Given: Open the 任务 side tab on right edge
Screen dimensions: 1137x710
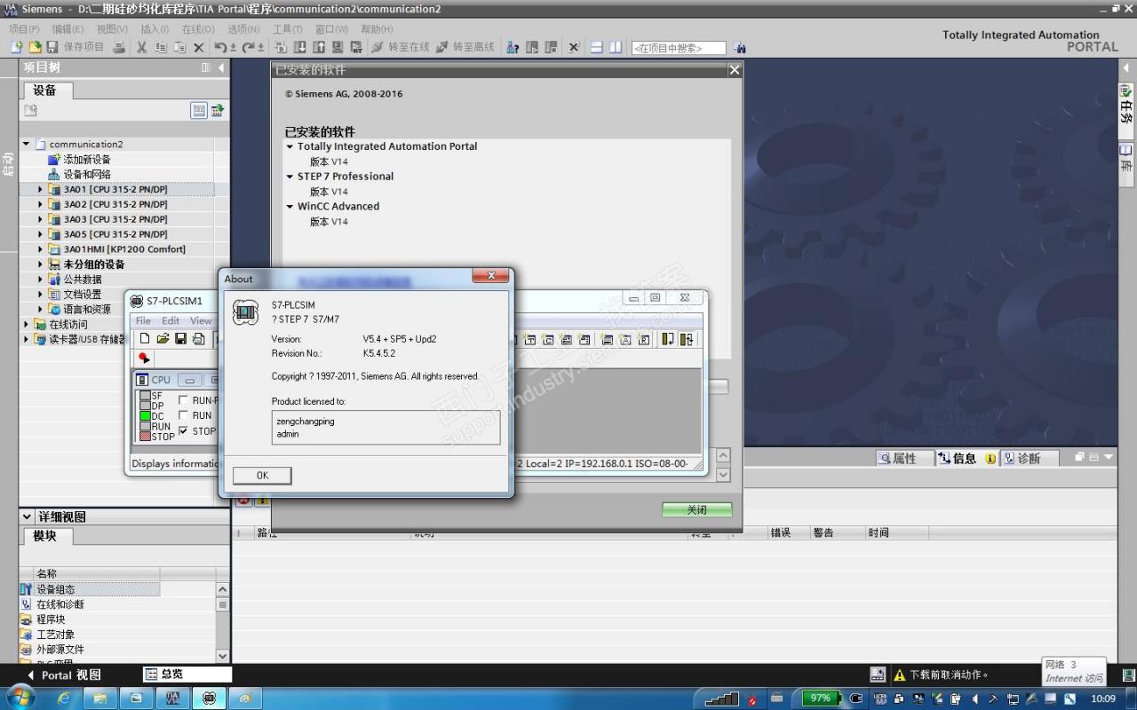Looking at the screenshot, I should pos(1126,106).
